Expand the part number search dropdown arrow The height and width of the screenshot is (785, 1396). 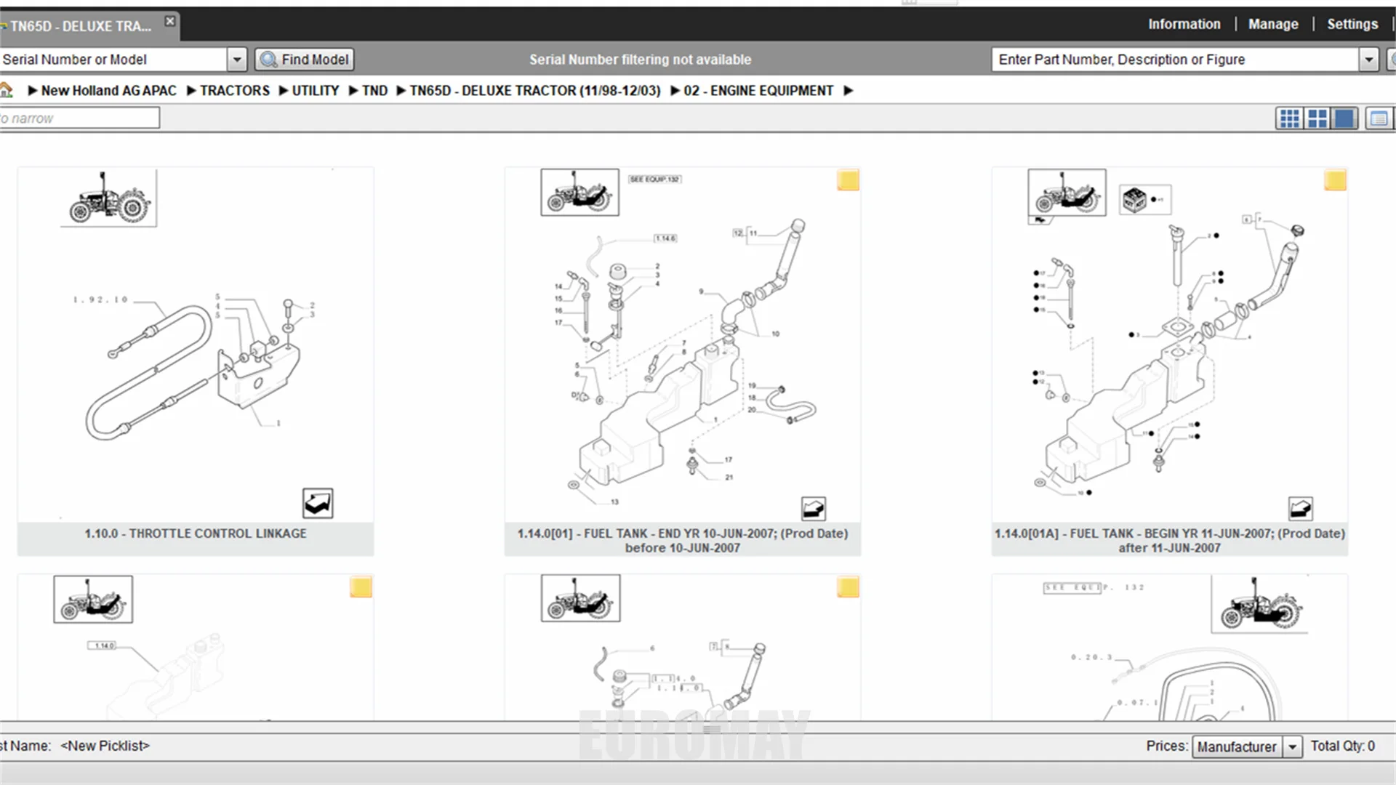pos(1368,60)
